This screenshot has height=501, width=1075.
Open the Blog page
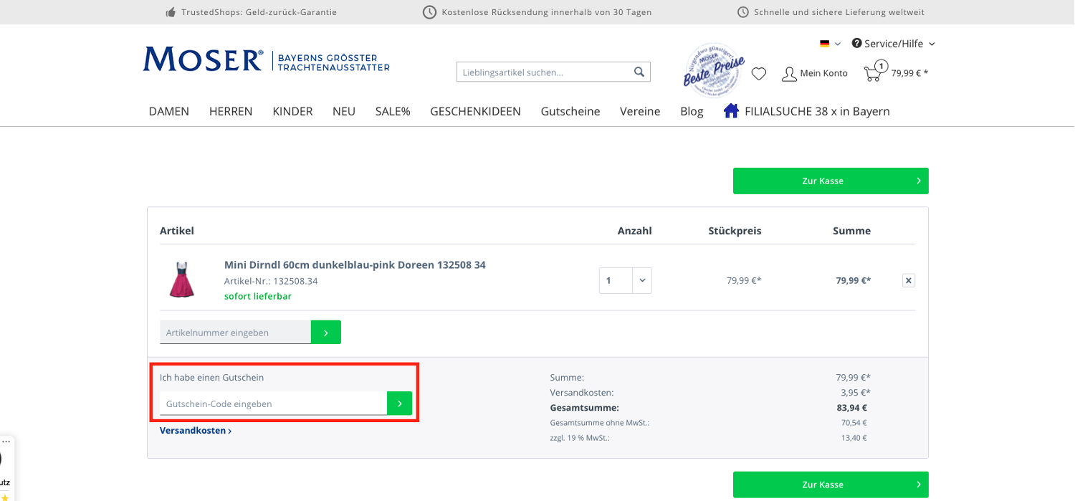coord(692,111)
